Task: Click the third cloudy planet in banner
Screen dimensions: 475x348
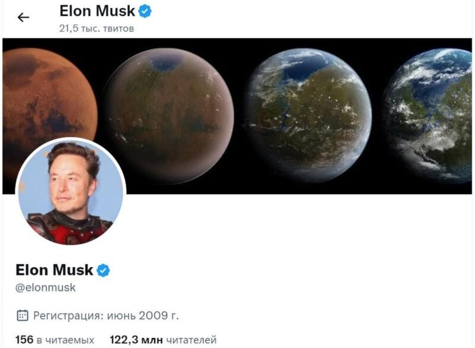Action: 307,115
